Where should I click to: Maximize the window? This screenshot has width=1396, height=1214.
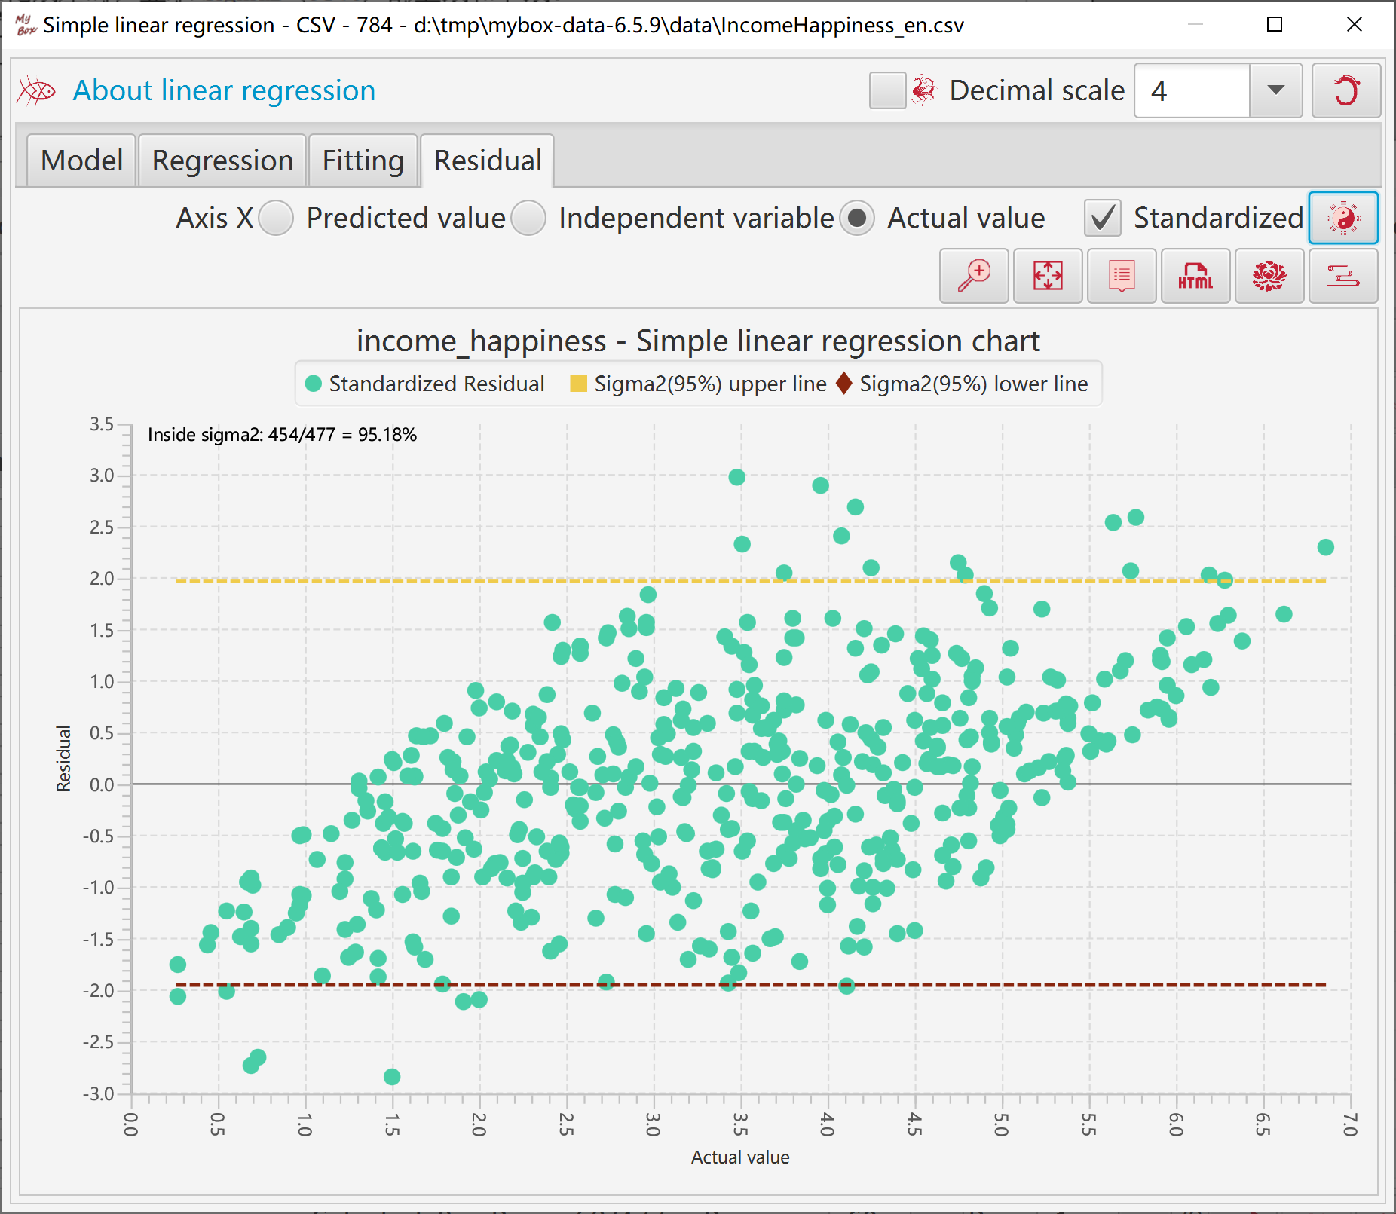pos(1275,25)
